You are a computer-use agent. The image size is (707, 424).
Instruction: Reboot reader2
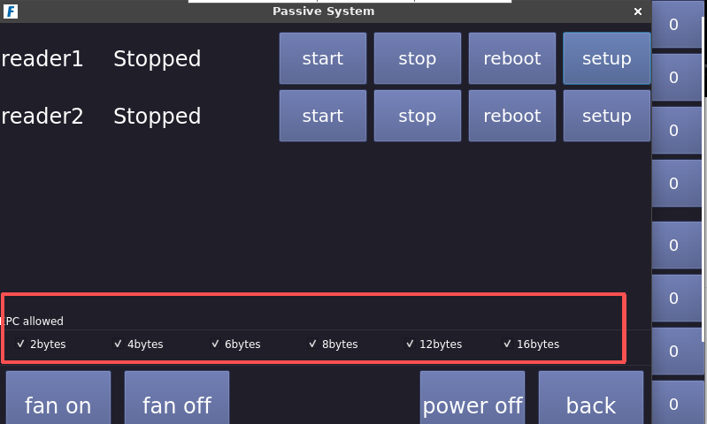[x=511, y=116]
